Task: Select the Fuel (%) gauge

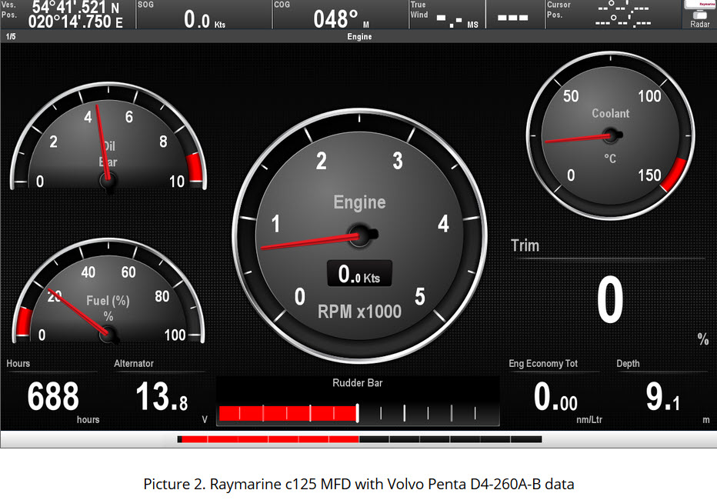Action: tap(108, 292)
